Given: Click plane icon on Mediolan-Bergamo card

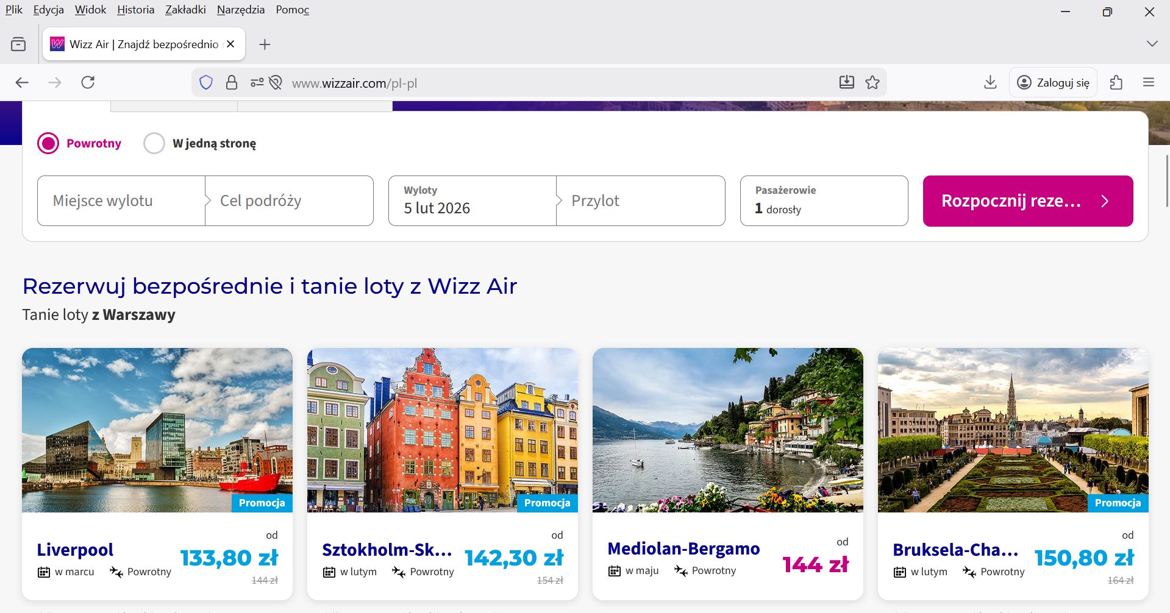Looking at the screenshot, I should click(681, 570).
